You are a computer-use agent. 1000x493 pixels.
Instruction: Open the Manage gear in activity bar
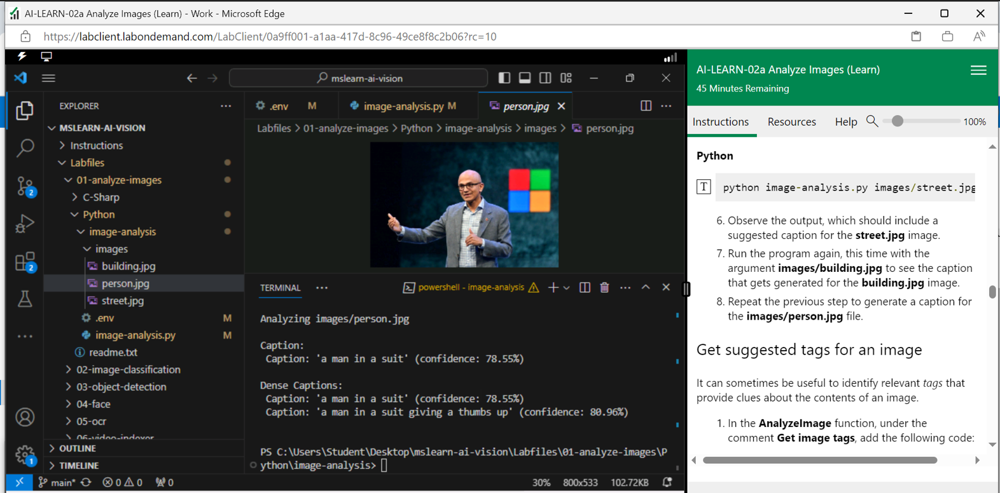tap(25, 455)
